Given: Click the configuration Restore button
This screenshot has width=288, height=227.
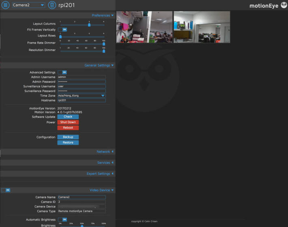Looking at the screenshot, I should (68, 143).
